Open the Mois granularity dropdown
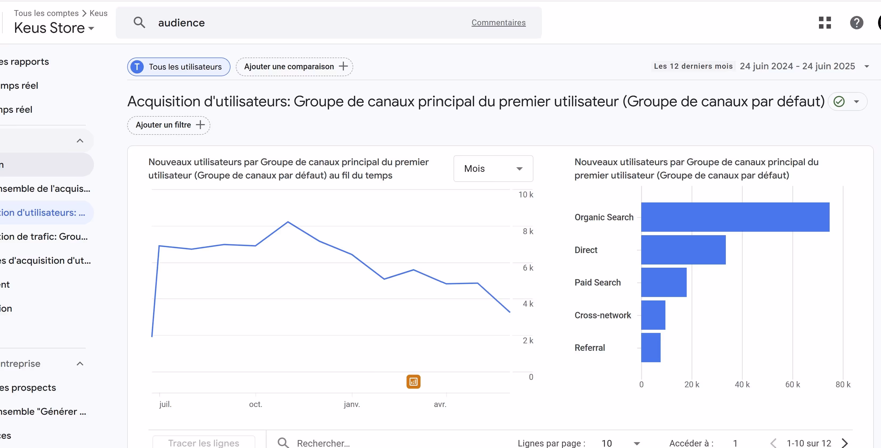 (493, 168)
